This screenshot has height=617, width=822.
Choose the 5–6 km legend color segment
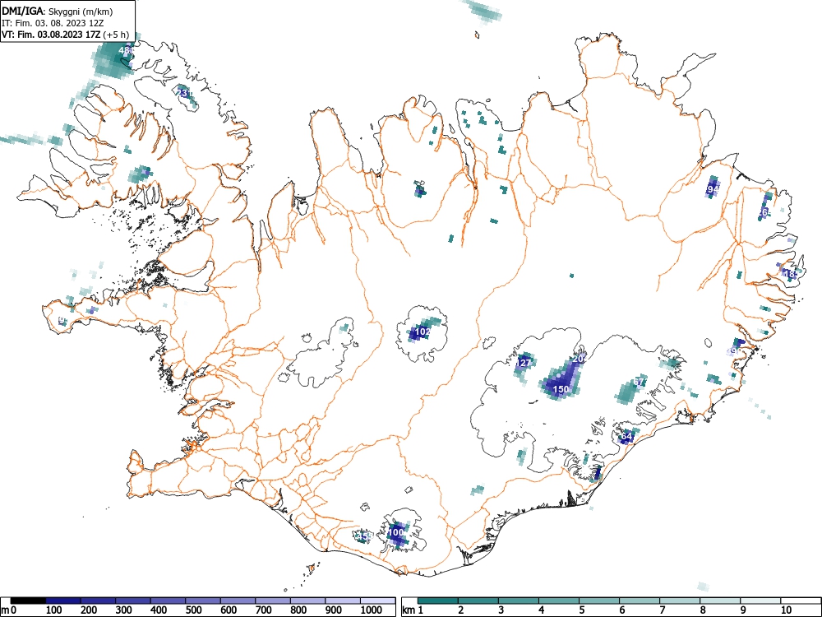(x=599, y=601)
